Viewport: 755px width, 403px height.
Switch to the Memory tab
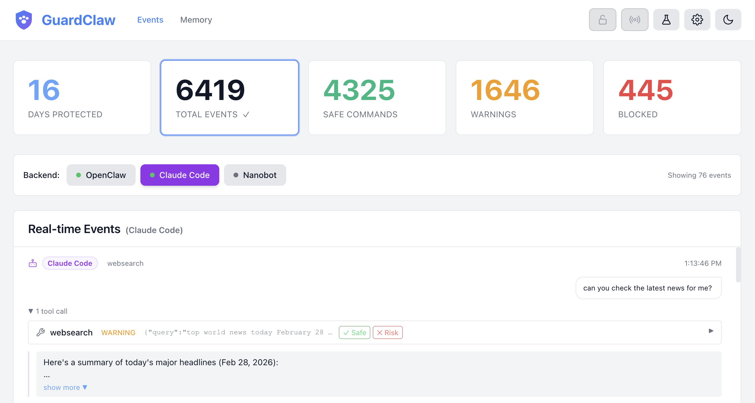tap(196, 20)
